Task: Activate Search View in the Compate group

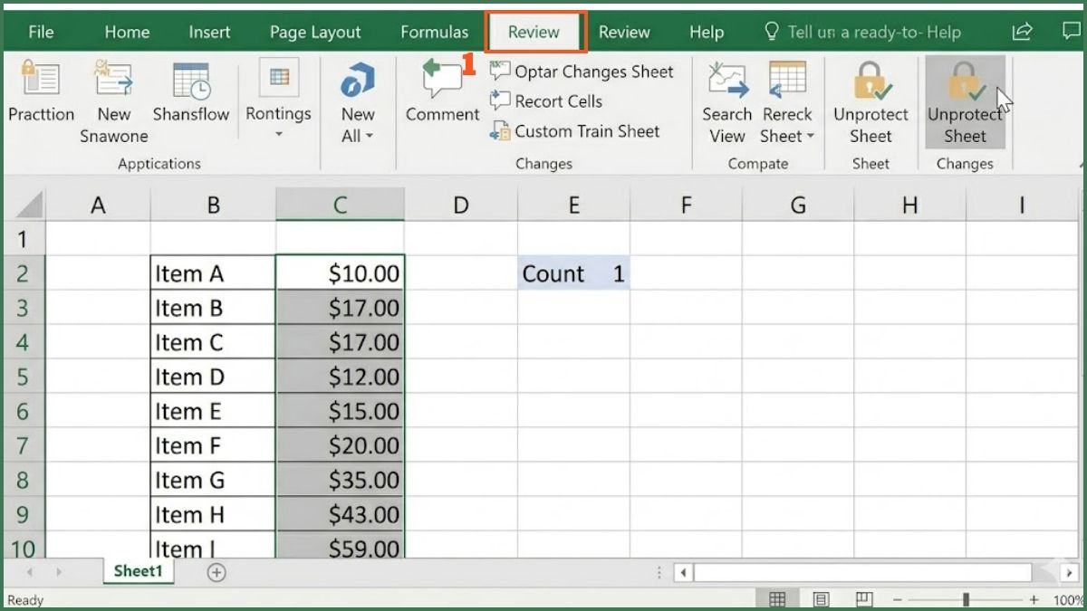Action: coord(726,100)
